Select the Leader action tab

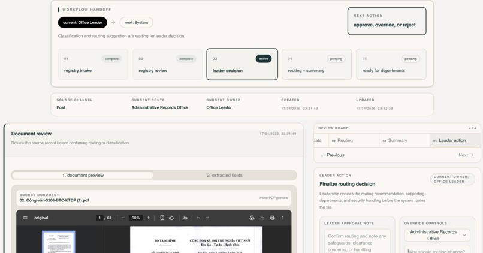pyautogui.click(x=455, y=140)
